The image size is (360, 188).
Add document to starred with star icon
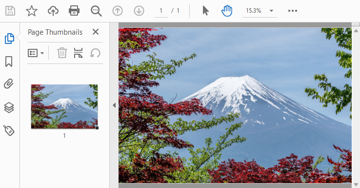31,11
